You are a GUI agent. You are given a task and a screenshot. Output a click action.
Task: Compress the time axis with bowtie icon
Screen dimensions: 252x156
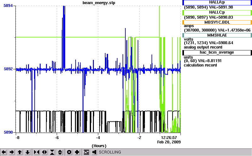[x=37, y=152]
